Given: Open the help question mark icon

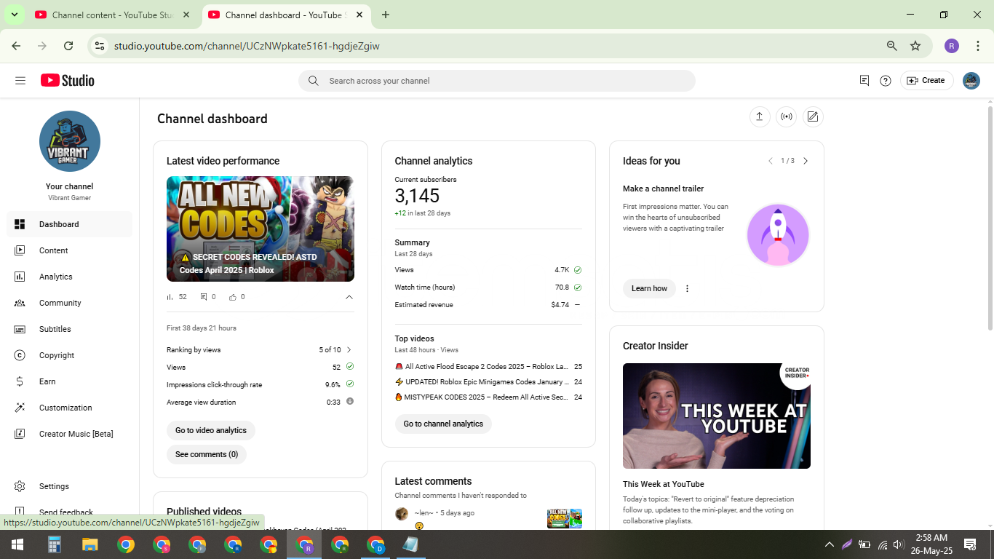Looking at the screenshot, I should pyautogui.click(x=886, y=81).
